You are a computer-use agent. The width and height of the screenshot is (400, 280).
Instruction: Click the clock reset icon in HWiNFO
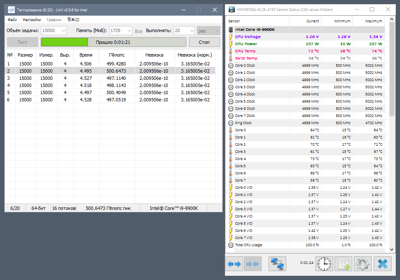coord(324,264)
